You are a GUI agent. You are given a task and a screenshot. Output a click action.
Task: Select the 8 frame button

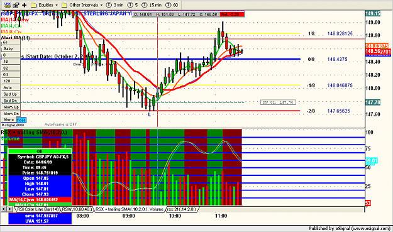click(x=11, y=55)
